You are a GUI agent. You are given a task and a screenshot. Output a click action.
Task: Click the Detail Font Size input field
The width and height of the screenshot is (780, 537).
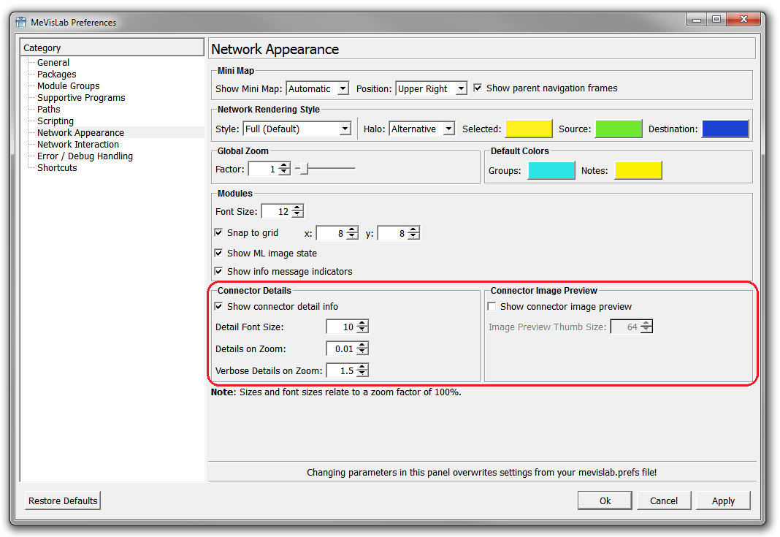340,327
